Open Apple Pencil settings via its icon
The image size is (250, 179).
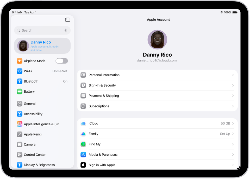[19, 134]
